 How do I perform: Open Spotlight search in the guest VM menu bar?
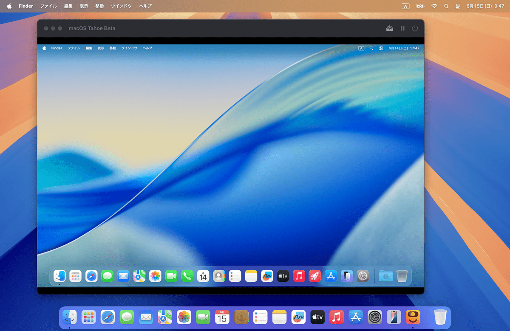pyautogui.click(x=371, y=48)
